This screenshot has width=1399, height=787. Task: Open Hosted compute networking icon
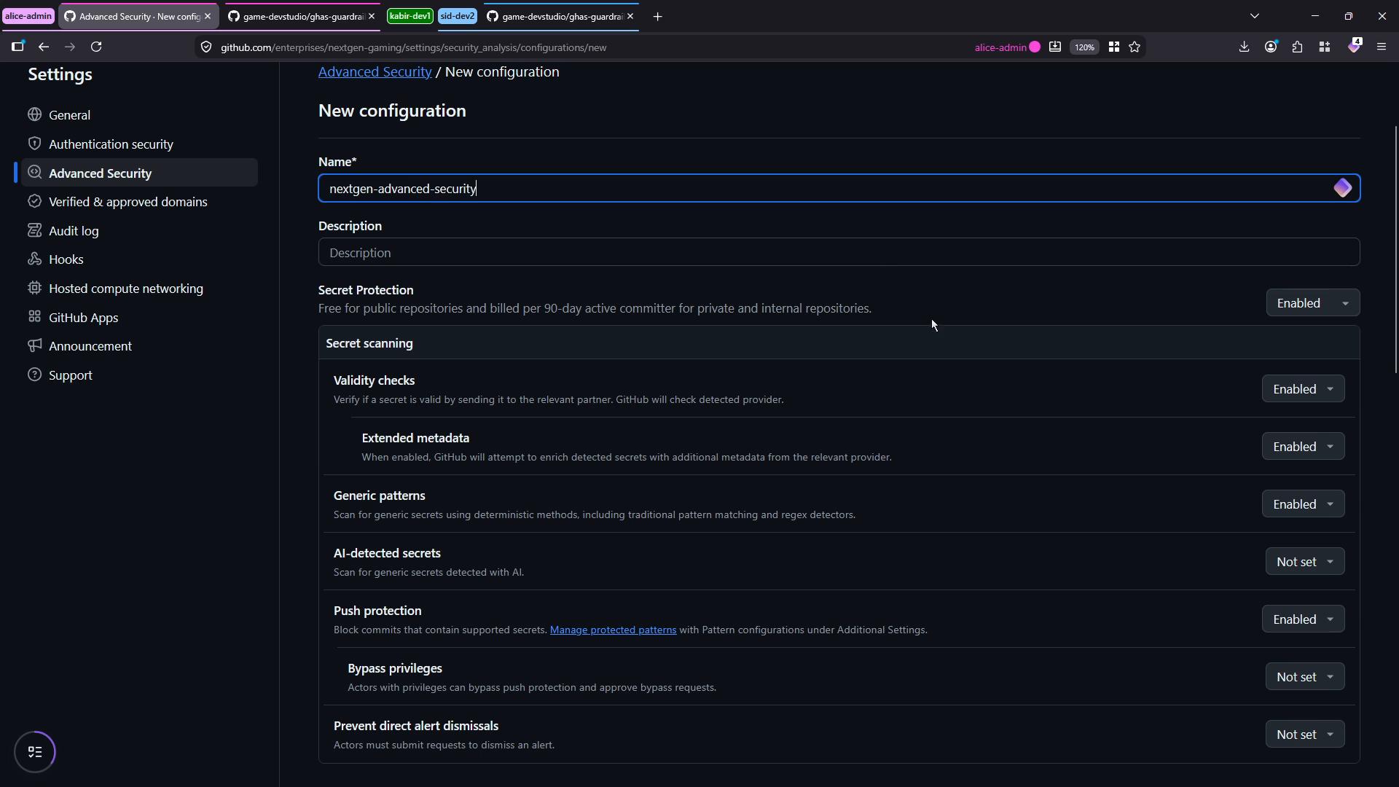34,288
